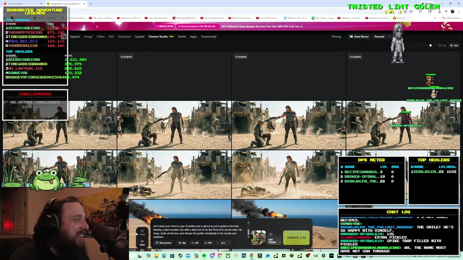Go to the Edit section

pos(111,36)
